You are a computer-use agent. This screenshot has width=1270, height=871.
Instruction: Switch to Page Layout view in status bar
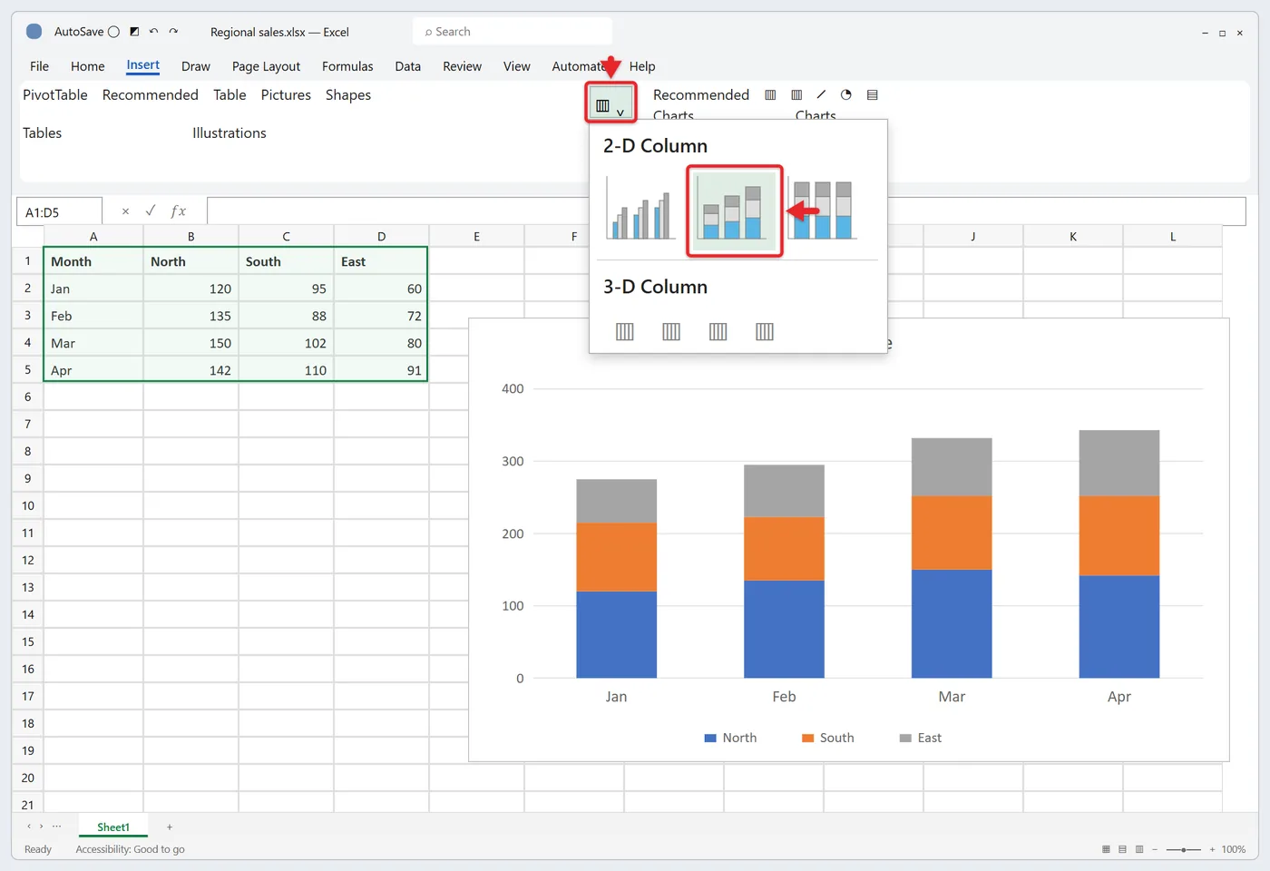click(x=1122, y=849)
